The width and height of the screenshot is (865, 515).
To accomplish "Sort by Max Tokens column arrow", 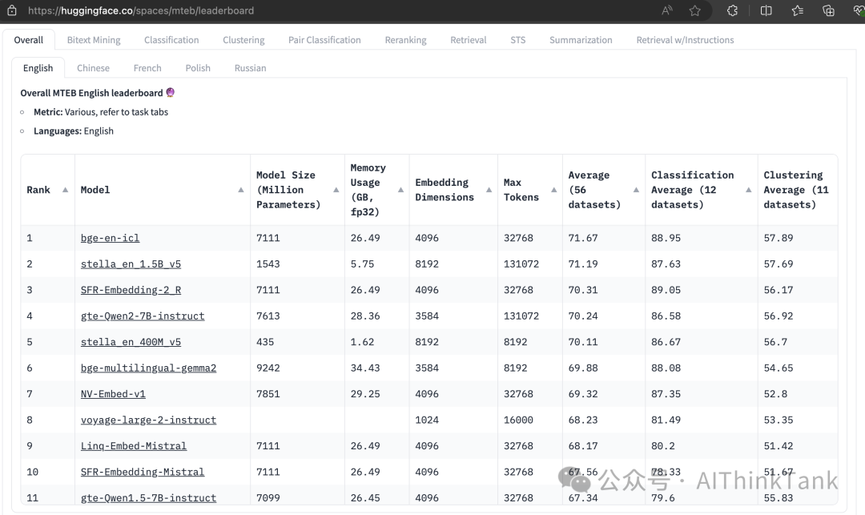I will point(554,190).
